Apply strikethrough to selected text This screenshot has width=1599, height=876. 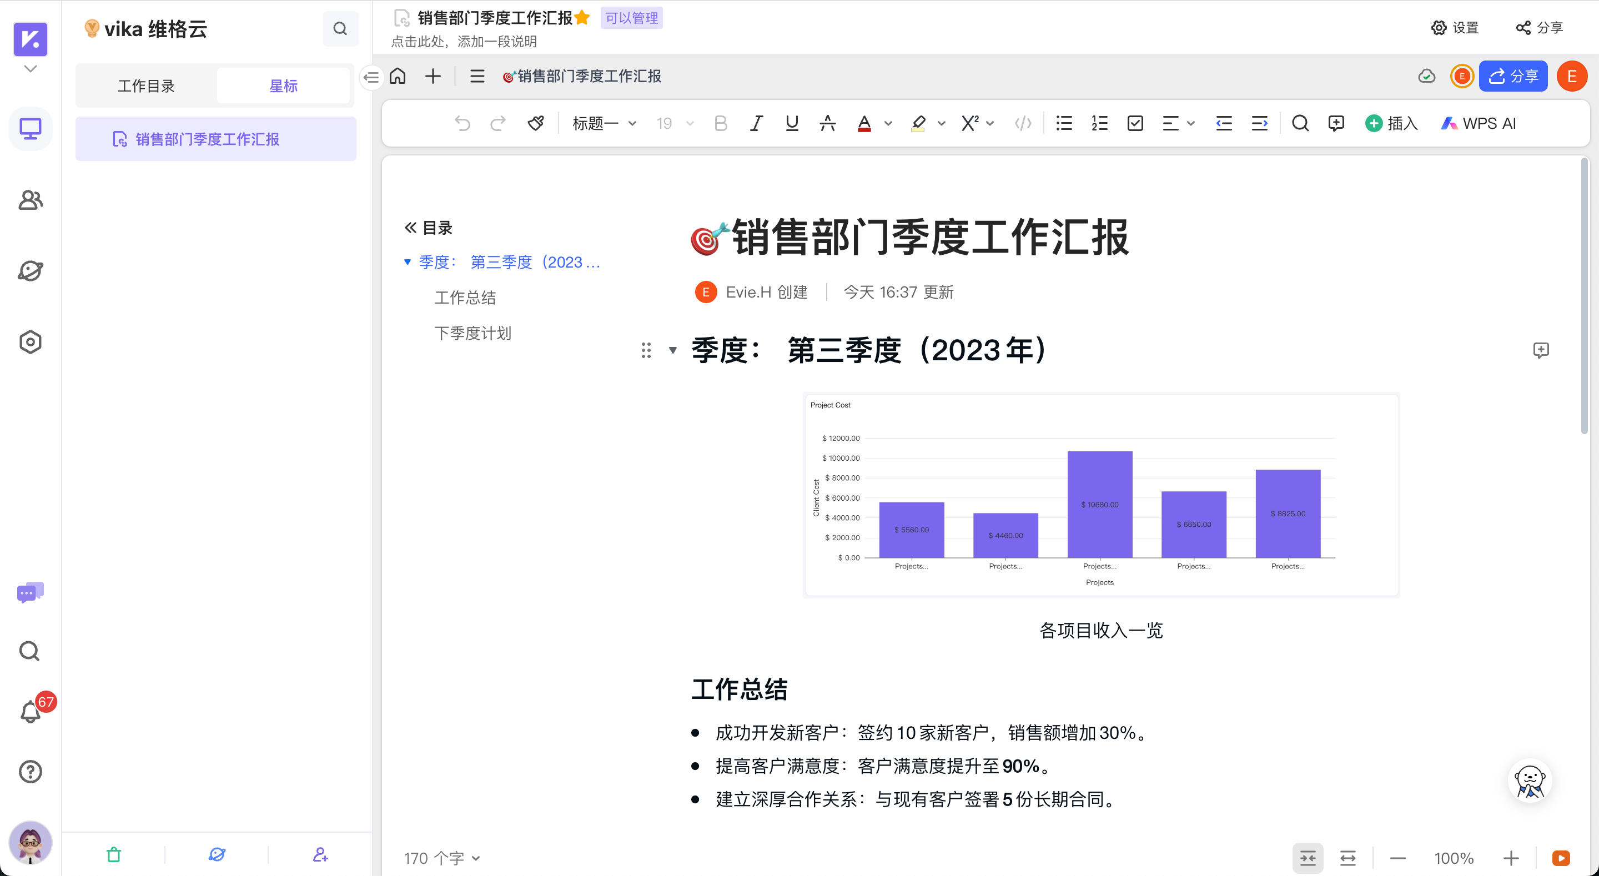point(827,123)
